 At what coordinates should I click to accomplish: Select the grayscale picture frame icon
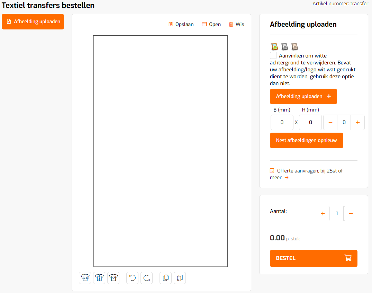click(284, 46)
